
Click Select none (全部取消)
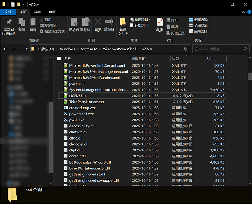pos(198,25)
